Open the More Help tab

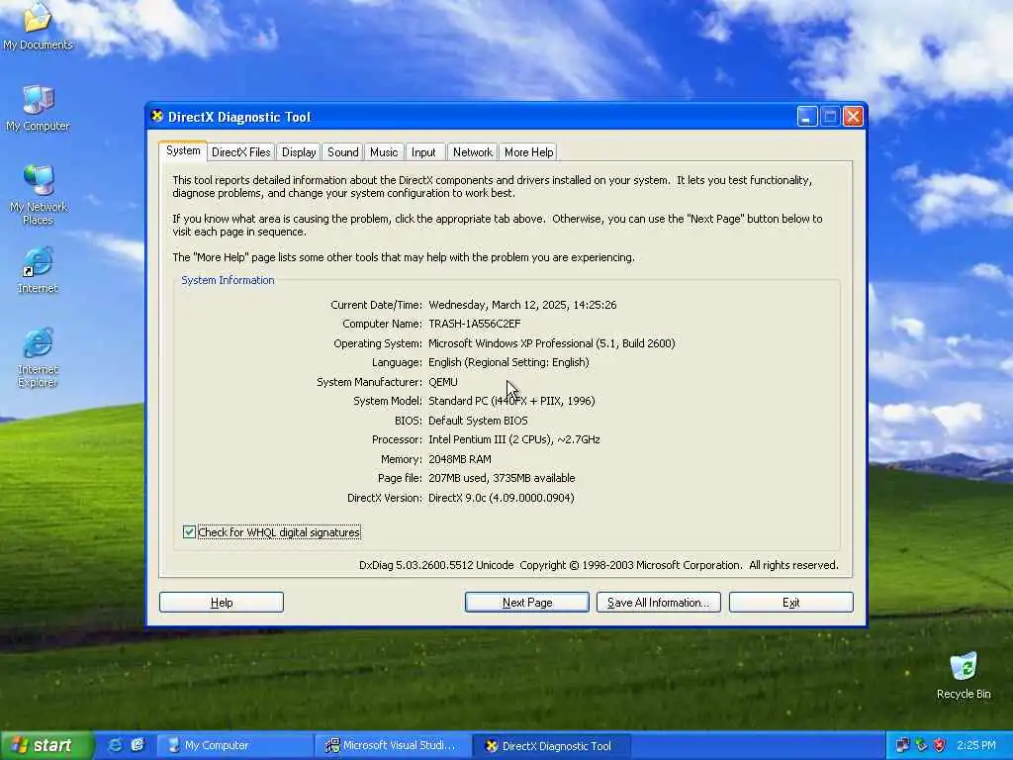click(x=528, y=151)
